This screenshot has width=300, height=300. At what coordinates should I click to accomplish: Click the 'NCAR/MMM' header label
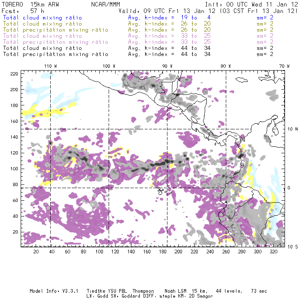(x=106, y=4)
